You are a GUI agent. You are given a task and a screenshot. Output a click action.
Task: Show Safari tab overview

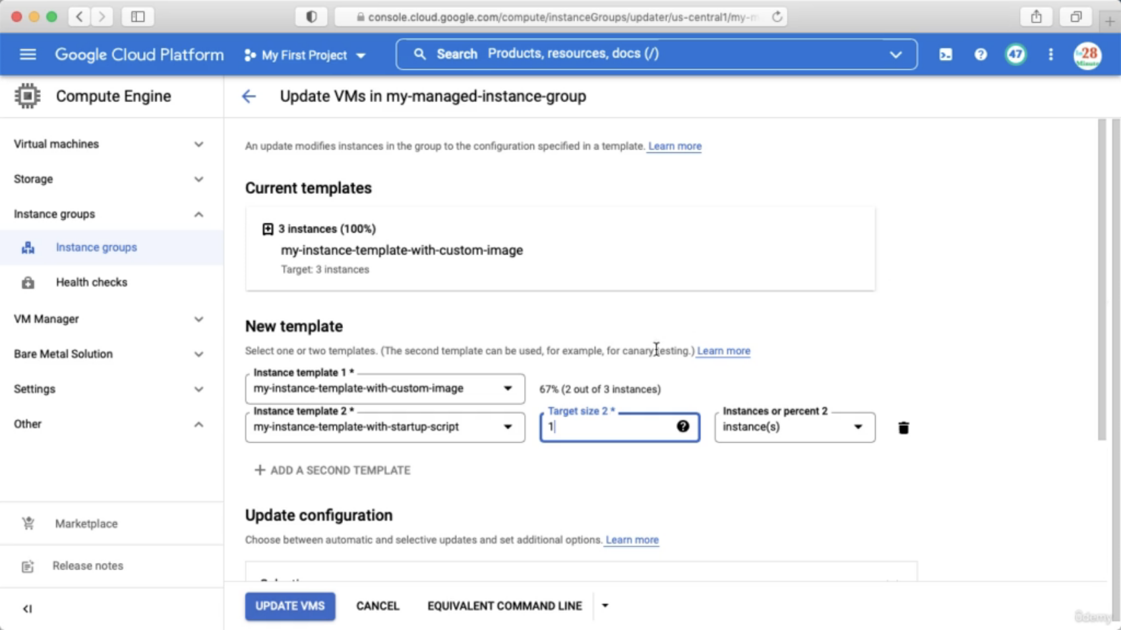(1076, 17)
